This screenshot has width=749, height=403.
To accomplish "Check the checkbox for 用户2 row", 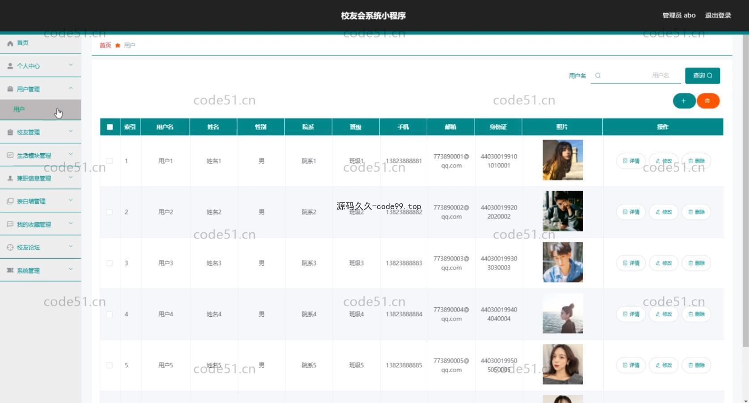I will (109, 212).
